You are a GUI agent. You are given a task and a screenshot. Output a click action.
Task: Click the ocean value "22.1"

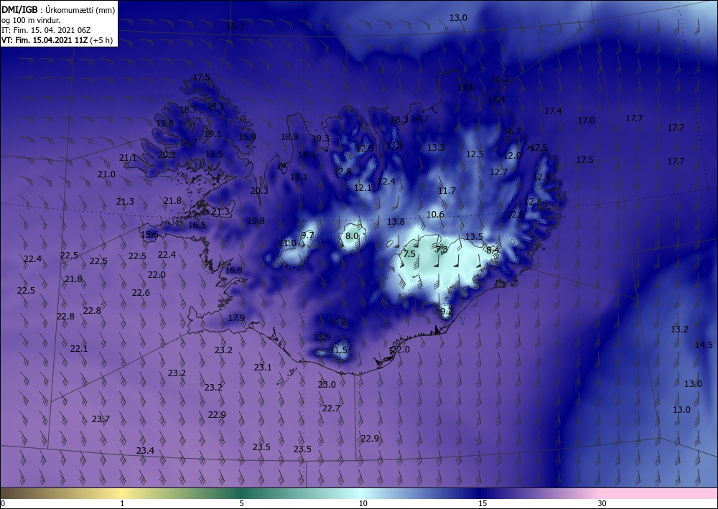(x=79, y=349)
